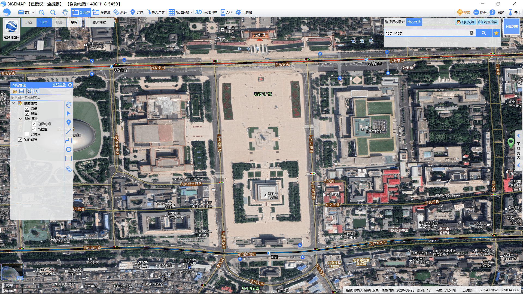This screenshot has width=523, height=294.
Task: Click the 定位 location pin tool
Action: click(137, 12)
